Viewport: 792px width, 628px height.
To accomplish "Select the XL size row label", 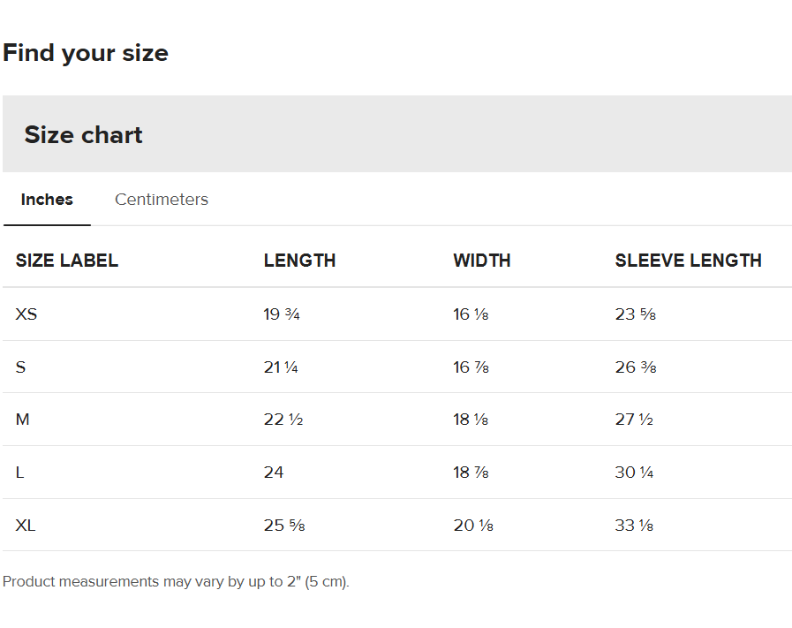I will click(26, 526).
